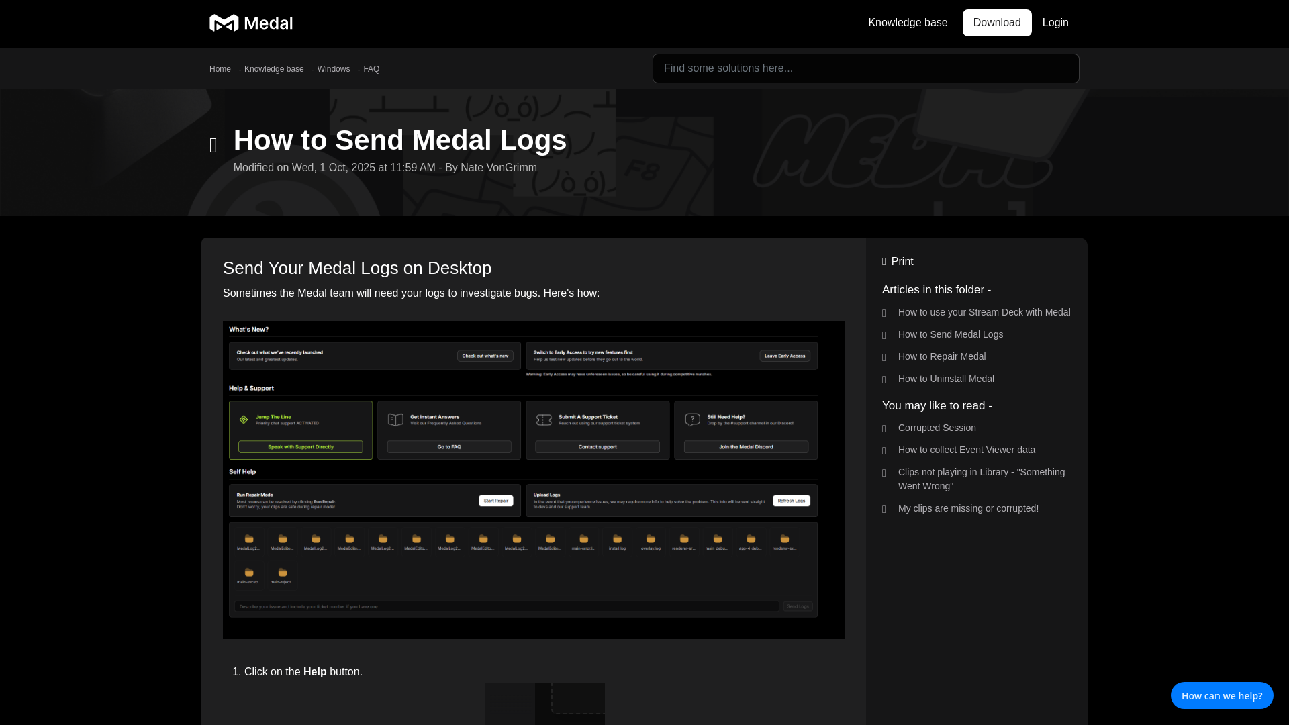The width and height of the screenshot is (1289, 725).
Task: Focus the 'Find some solutions here' search field
Action: click(866, 68)
